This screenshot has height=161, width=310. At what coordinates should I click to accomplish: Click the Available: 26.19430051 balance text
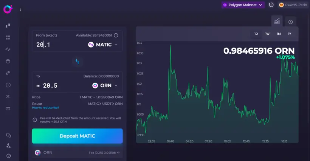pyautogui.click(x=94, y=36)
